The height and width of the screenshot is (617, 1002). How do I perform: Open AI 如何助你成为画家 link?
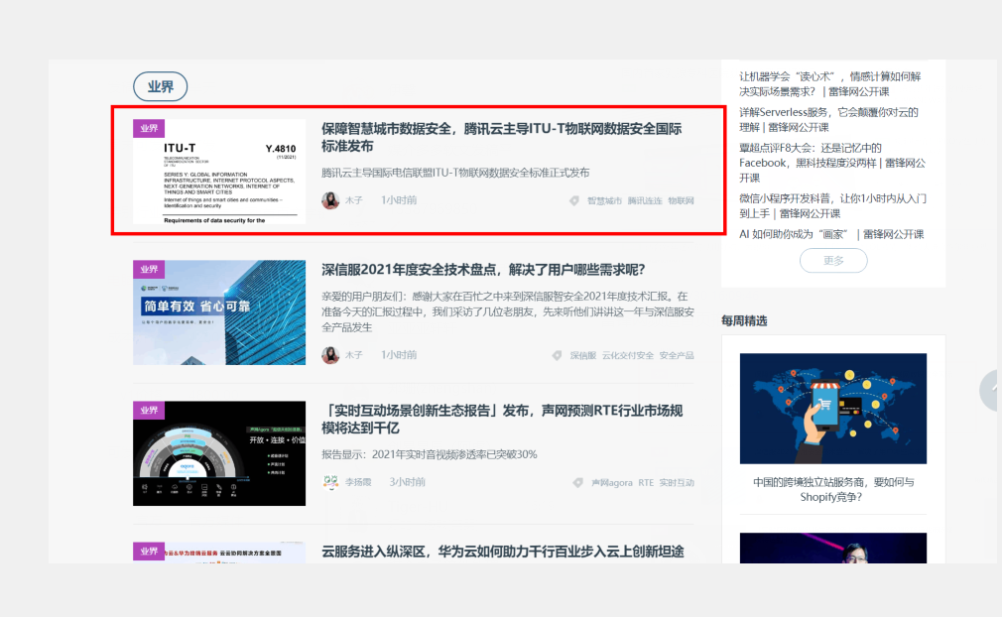(831, 234)
